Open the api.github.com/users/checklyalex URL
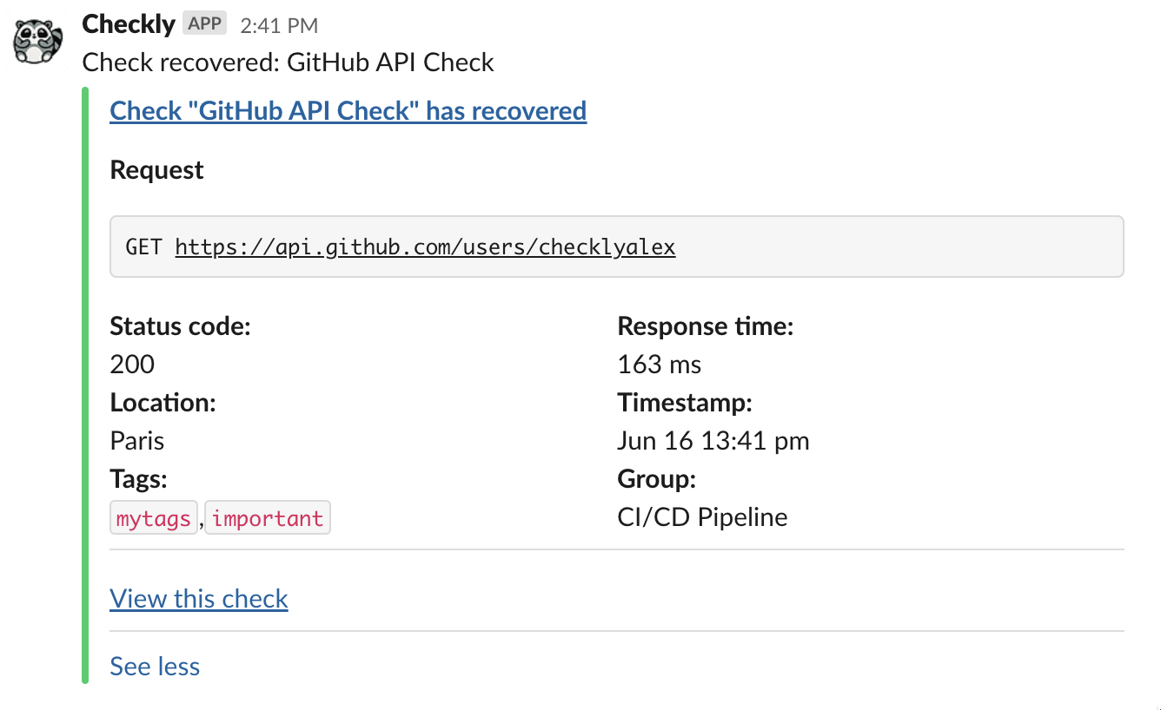The width and height of the screenshot is (1161, 710). [x=425, y=247]
